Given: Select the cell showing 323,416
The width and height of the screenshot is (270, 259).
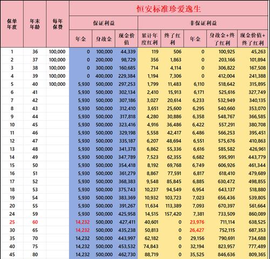Looking at the screenshot, I should [x=127, y=125].
